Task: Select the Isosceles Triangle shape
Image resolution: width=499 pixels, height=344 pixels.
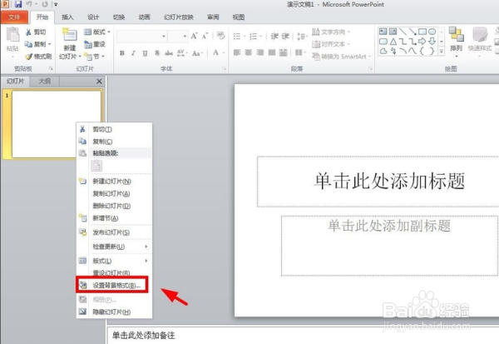Action: click(x=393, y=42)
